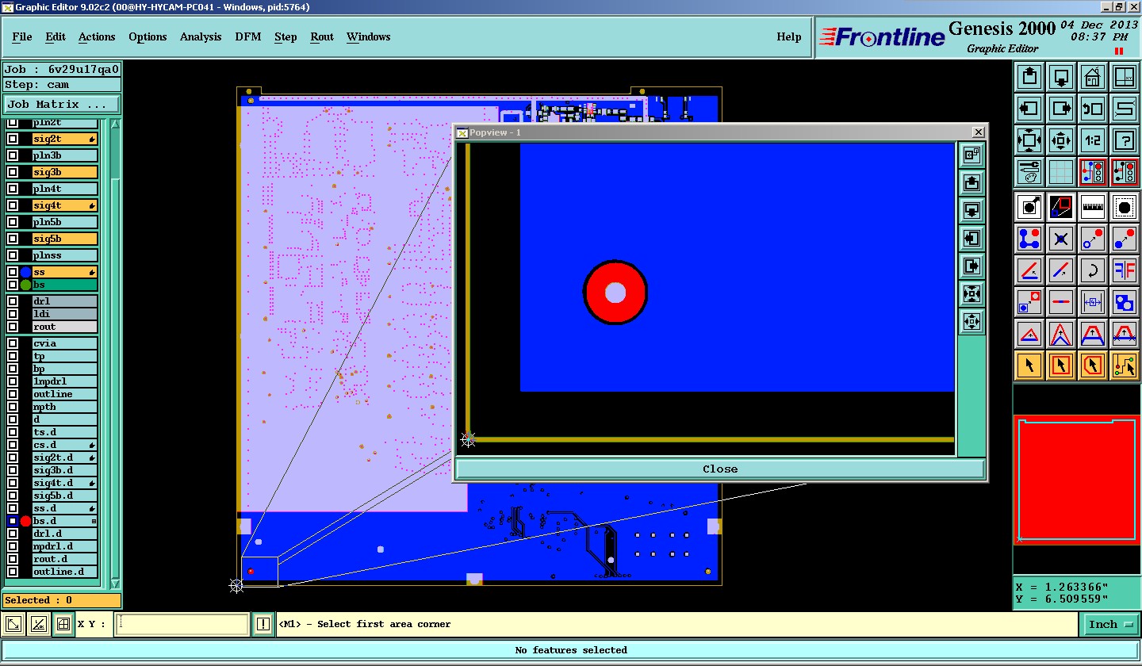This screenshot has height=666, width=1142.
Task: Click the pan down icon in the right toolbar
Action: 1061,78
